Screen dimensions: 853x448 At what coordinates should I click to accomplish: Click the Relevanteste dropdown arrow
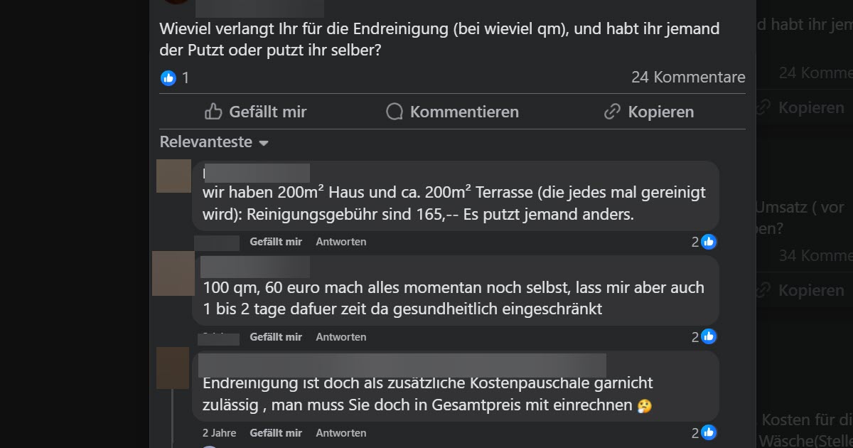tap(264, 143)
